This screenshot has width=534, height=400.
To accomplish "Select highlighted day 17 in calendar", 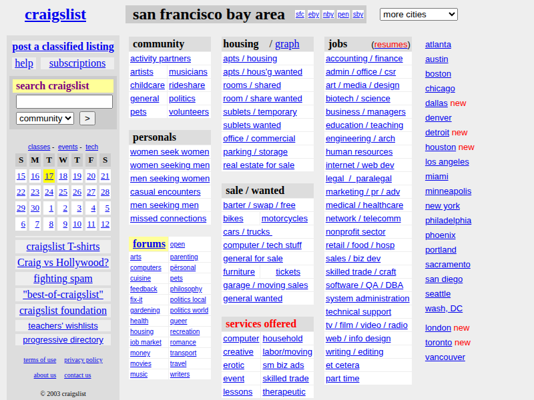I will click(x=49, y=176).
